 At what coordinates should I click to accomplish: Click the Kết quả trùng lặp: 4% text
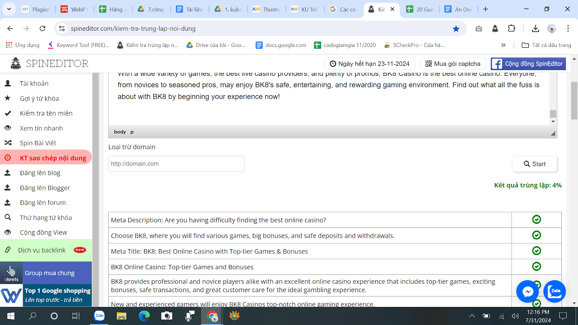pyautogui.click(x=528, y=185)
